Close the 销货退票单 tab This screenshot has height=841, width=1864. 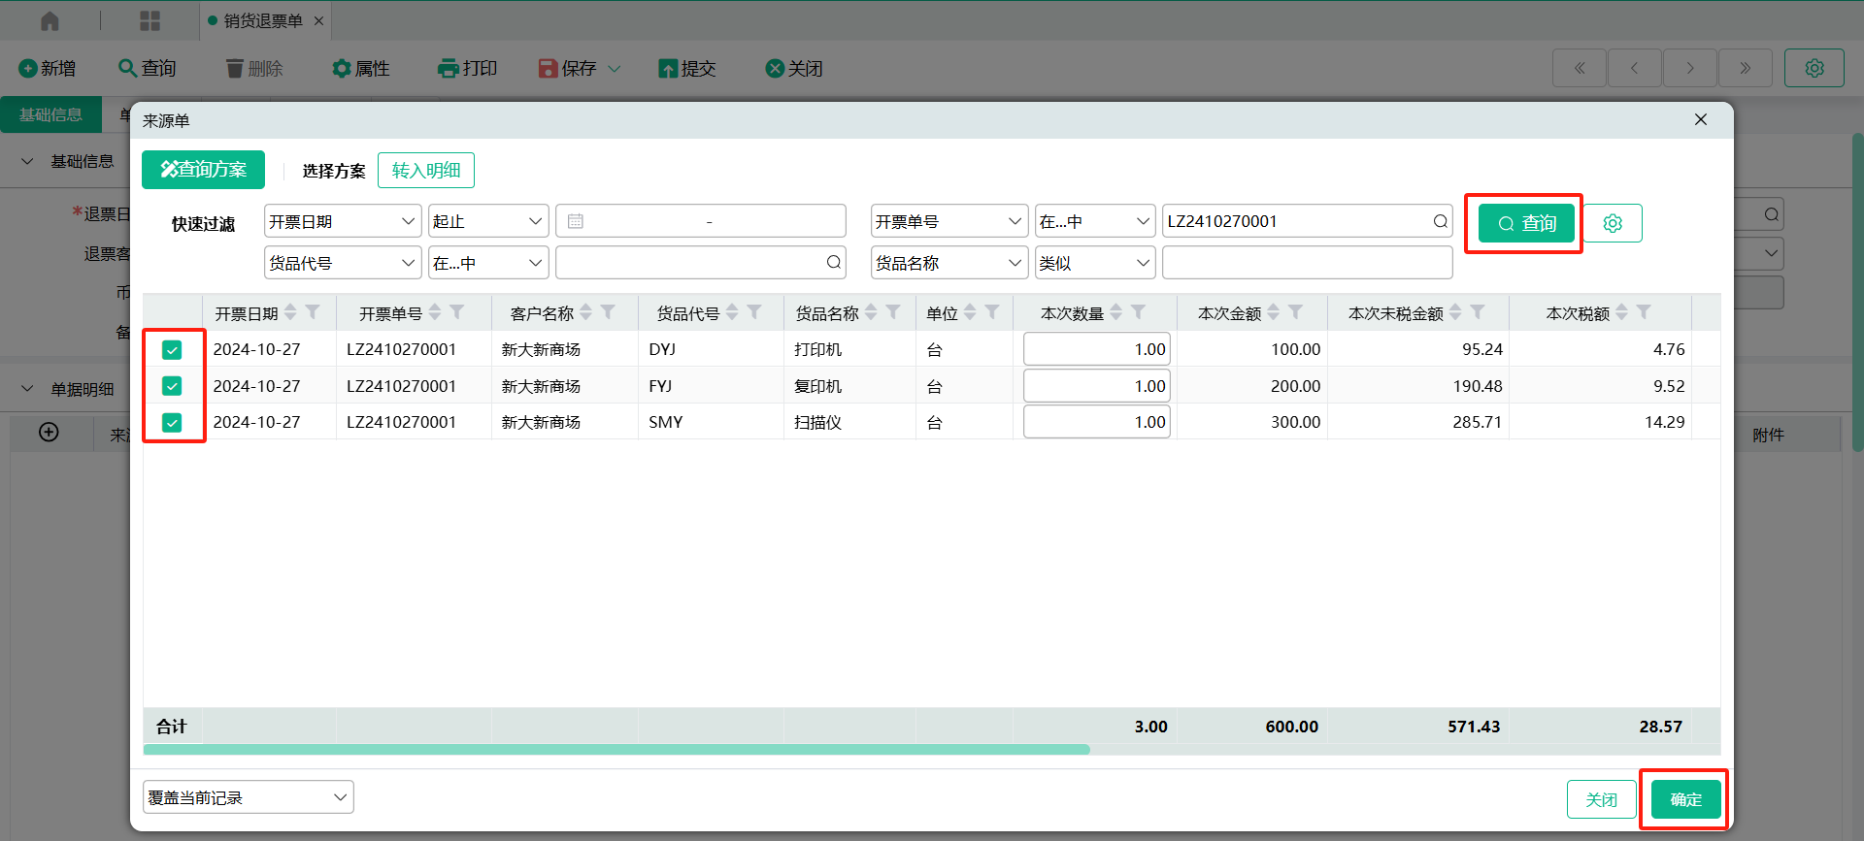(318, 20)
